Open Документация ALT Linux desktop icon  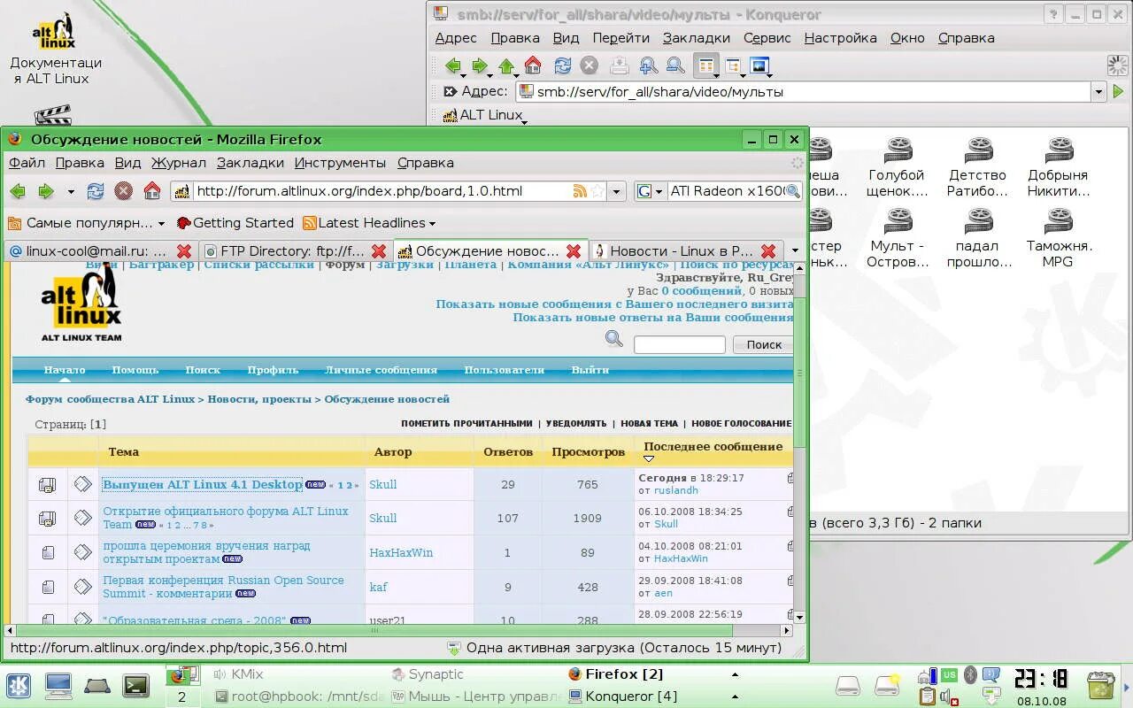[x=56, y=49]
